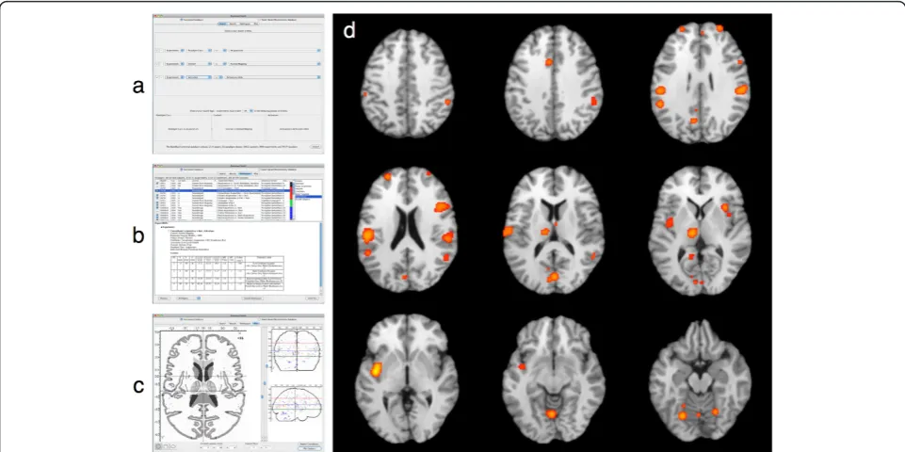Select the Plot tab in window c
The width and height of the screenshot is (905, 452).
coord(256,323)
